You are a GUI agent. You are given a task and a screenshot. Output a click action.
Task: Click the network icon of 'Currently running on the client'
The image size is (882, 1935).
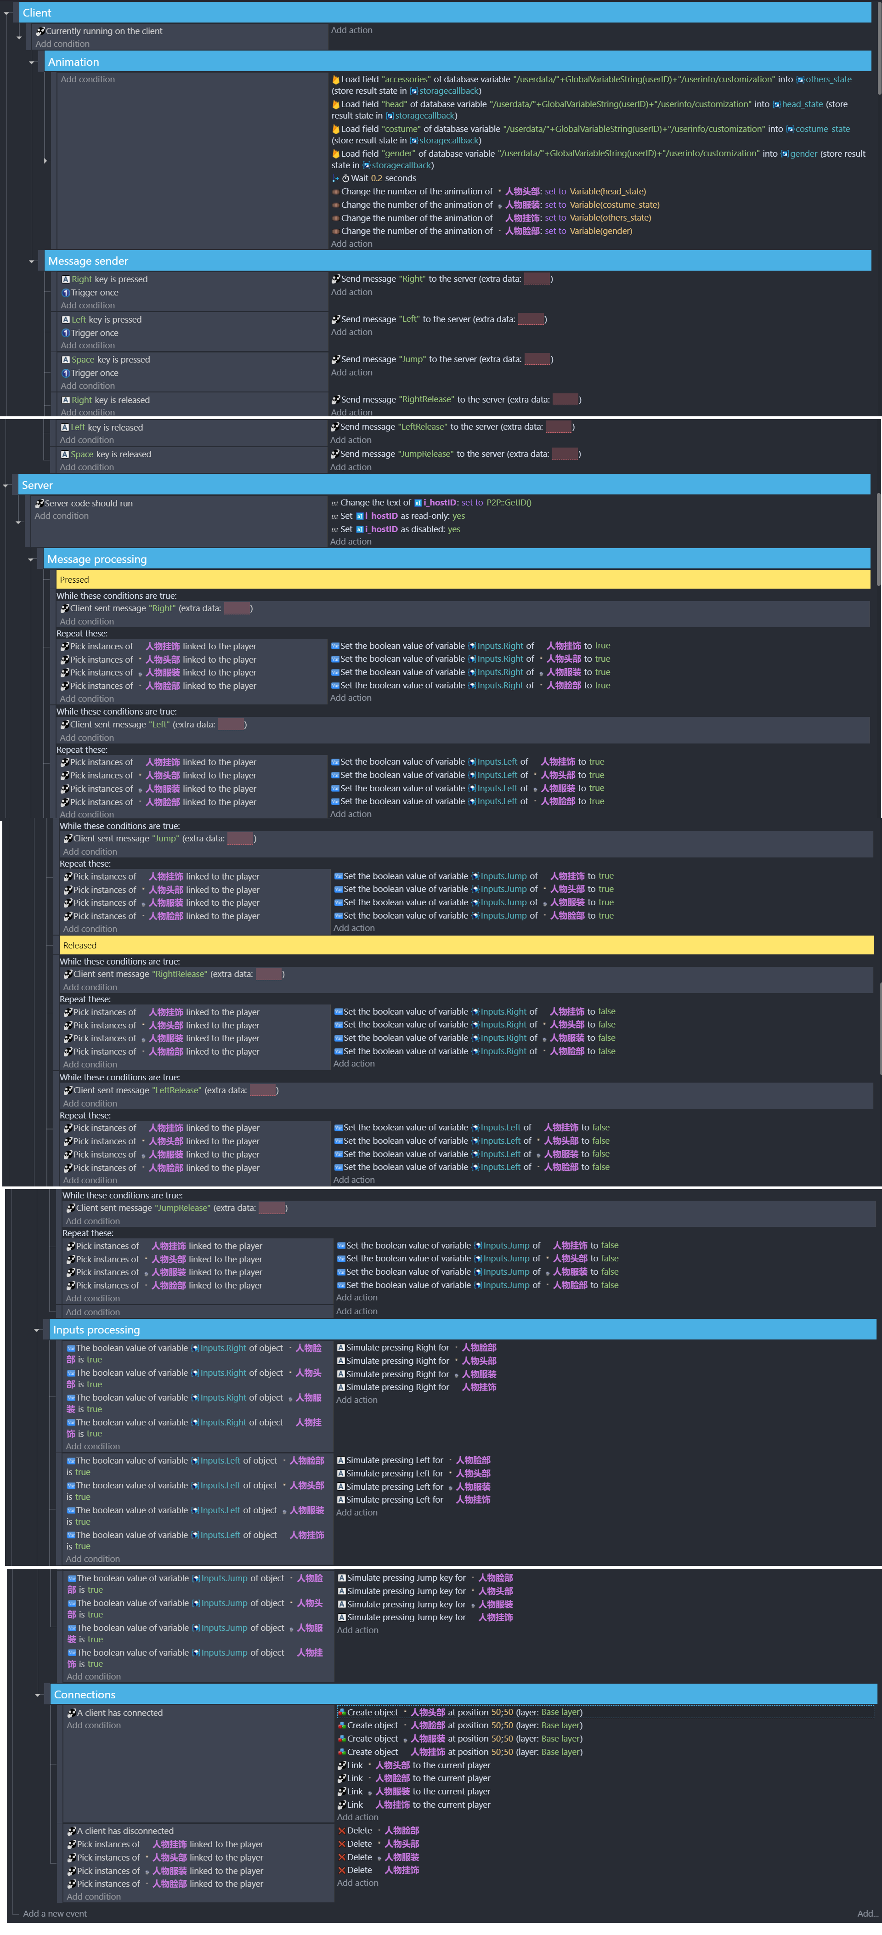[40, 32]
